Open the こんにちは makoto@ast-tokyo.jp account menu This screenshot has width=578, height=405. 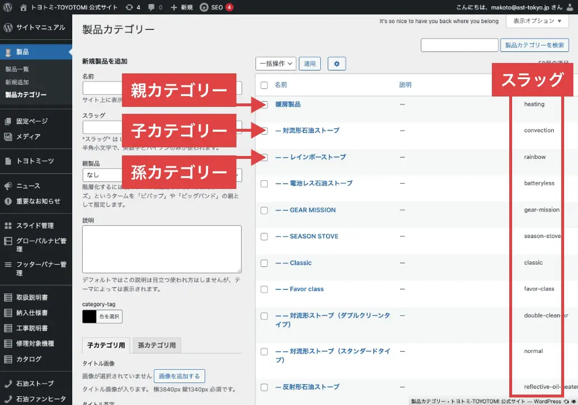(x=515, y=8)
